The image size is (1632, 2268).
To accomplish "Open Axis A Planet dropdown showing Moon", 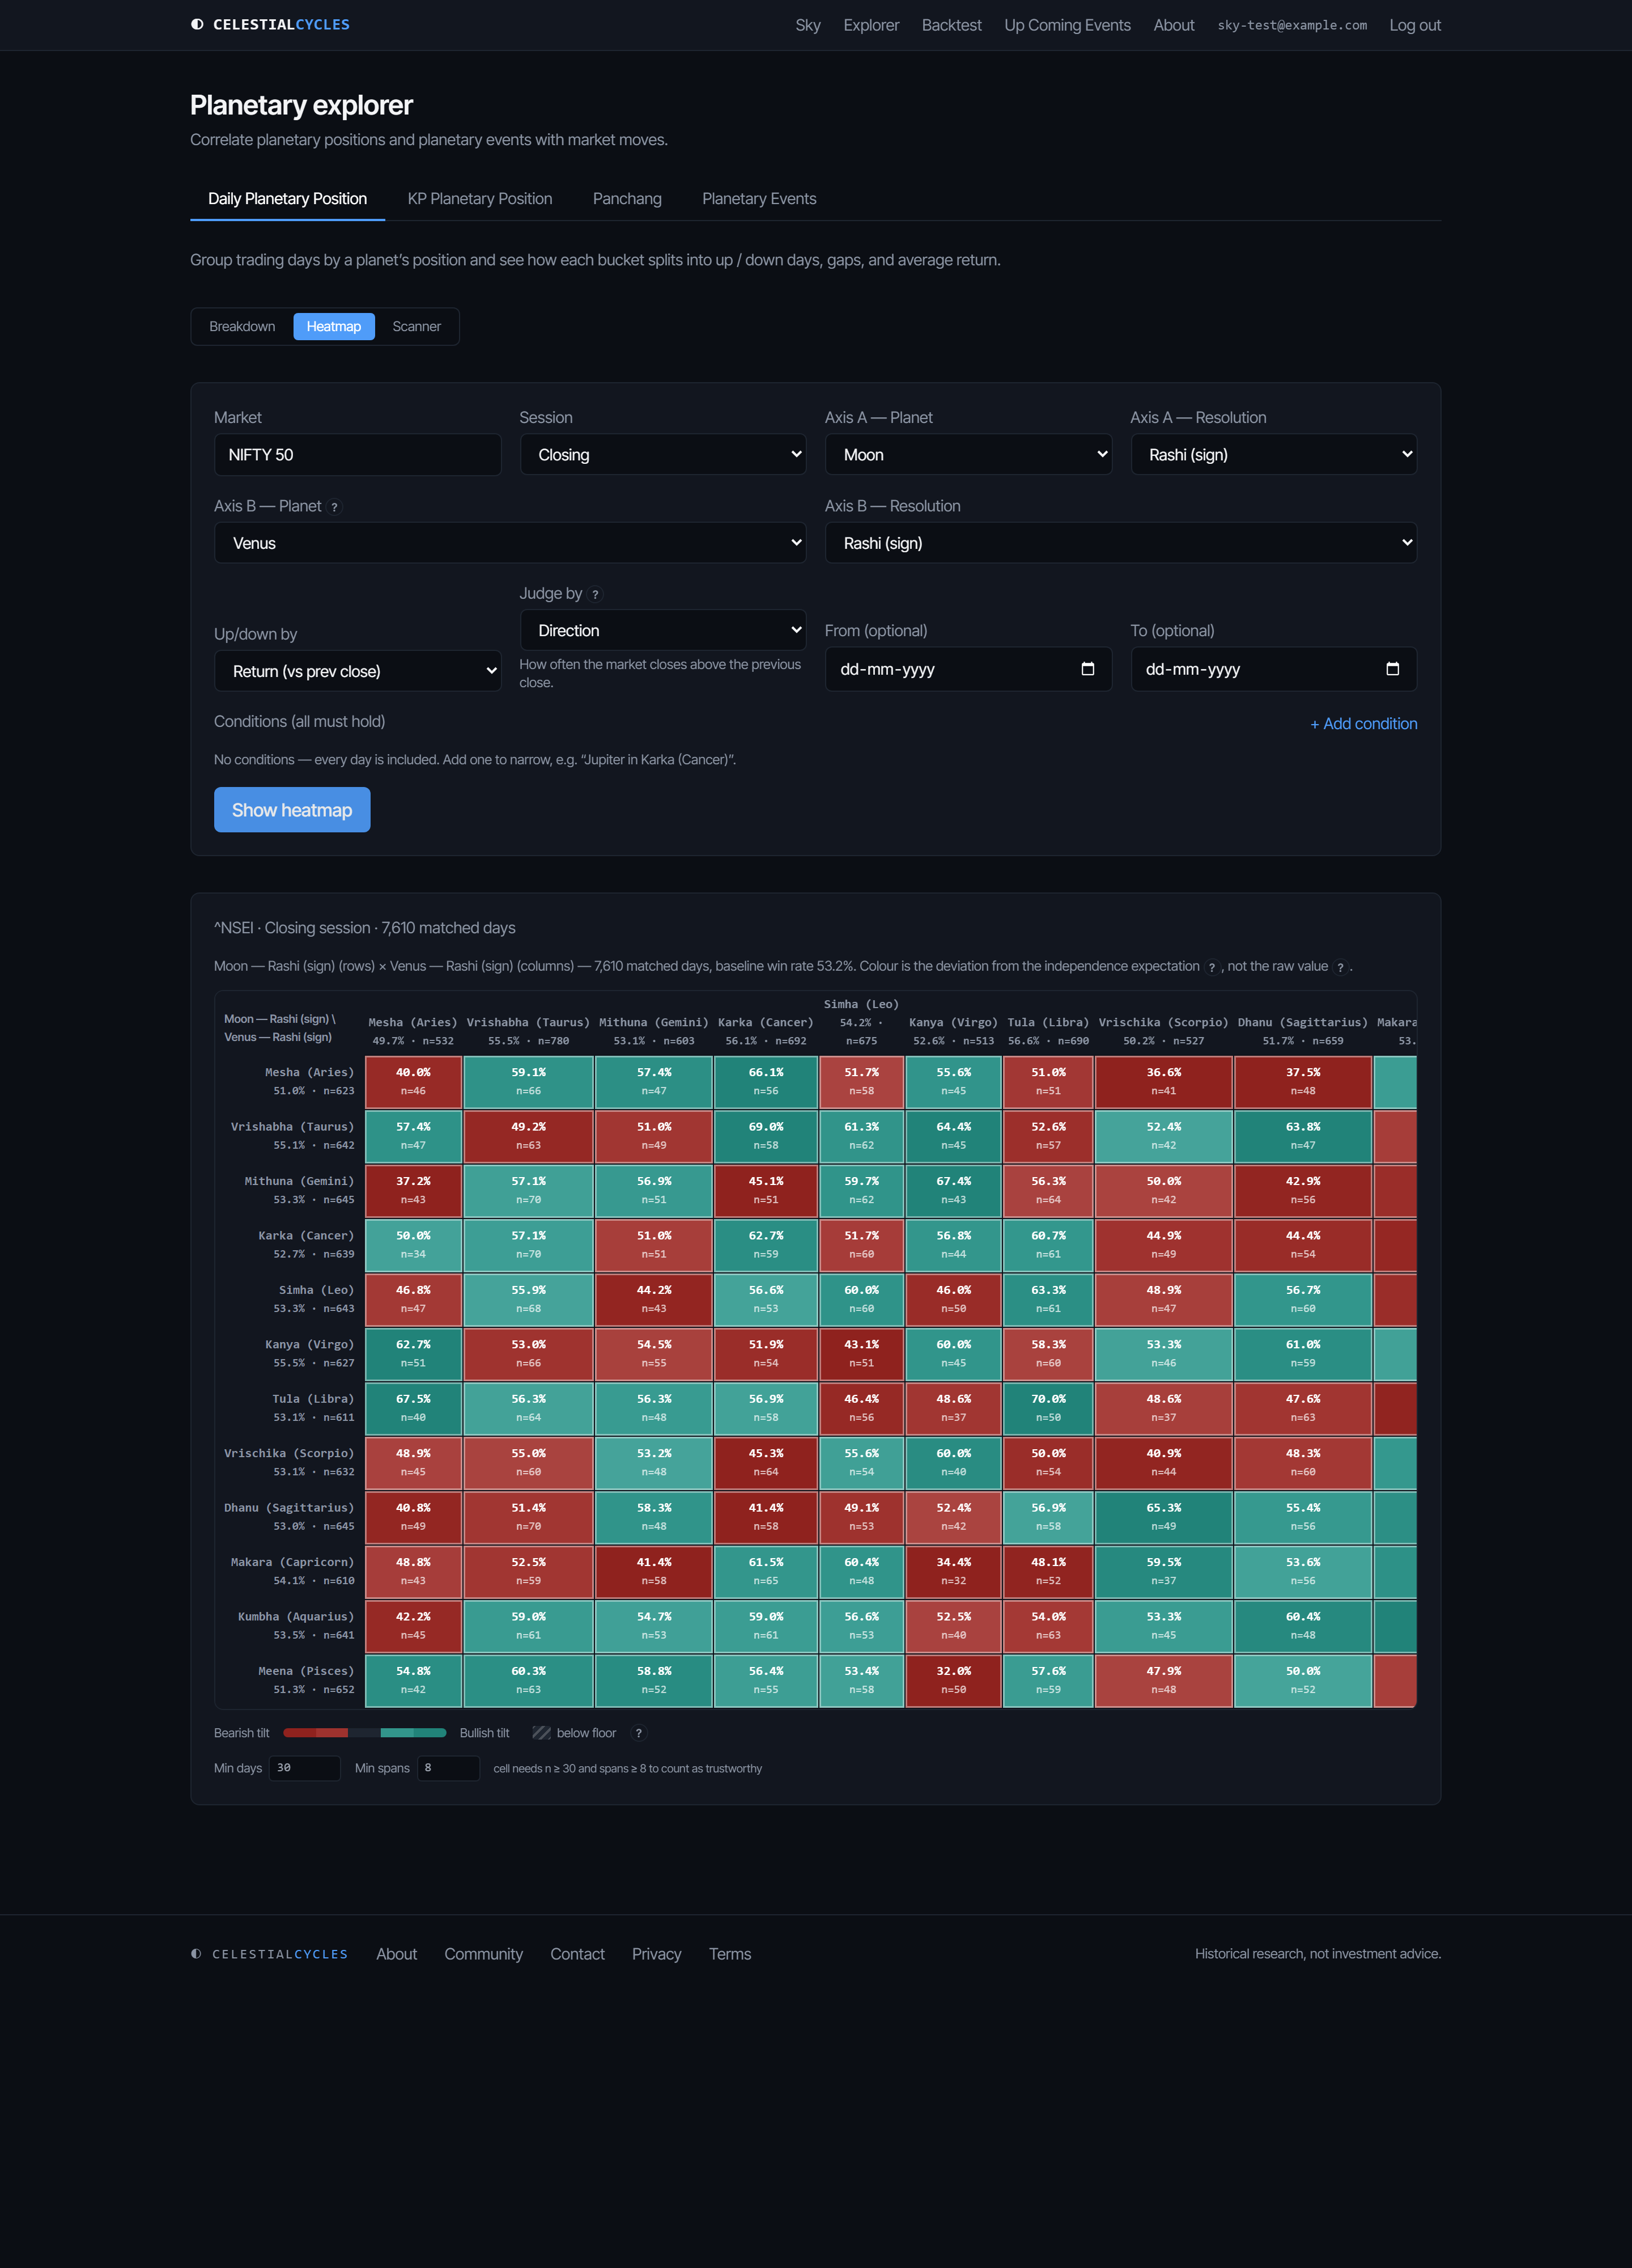I will [968, 454].
